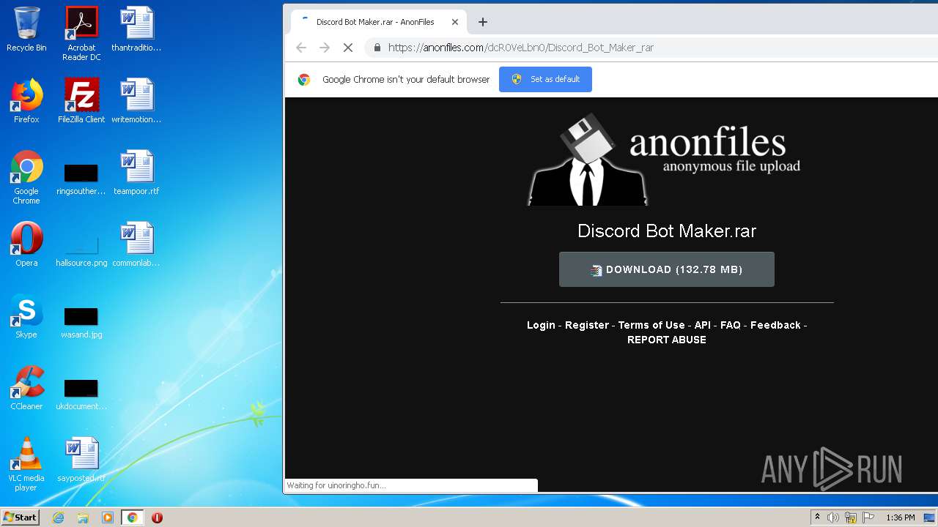The height and width of the screenshot is (527, 938).
Task: Click the anonfiles logo
Action: (x=665, y=159)
